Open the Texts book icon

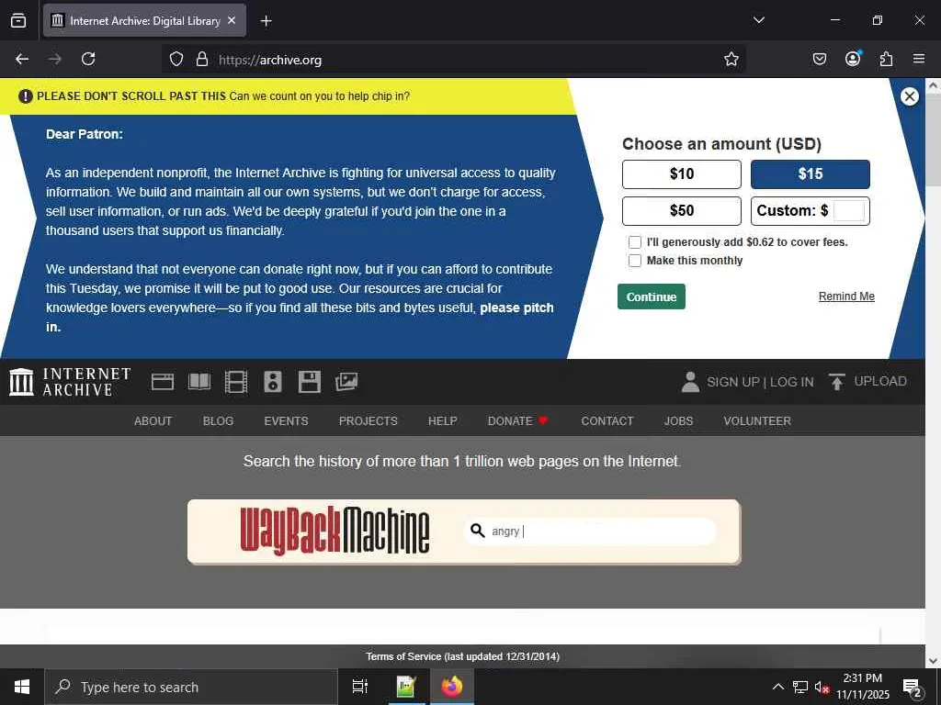199,382
